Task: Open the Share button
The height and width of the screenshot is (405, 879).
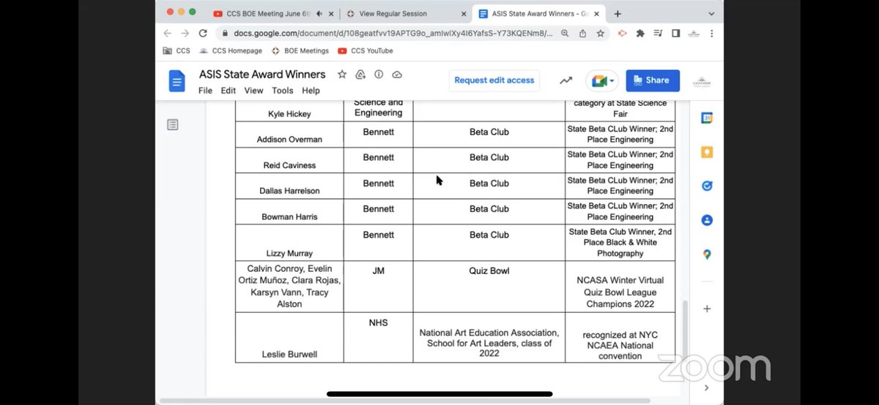Action: pyautogui.click(x=653, y=80)
